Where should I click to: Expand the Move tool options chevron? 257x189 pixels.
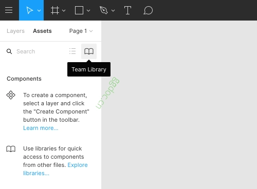[x=39, y=10]
